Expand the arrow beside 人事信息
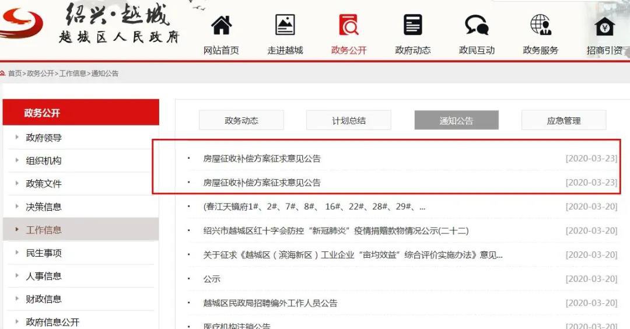Viewport: 630px width, 329px height. click(x=17, y=275)
